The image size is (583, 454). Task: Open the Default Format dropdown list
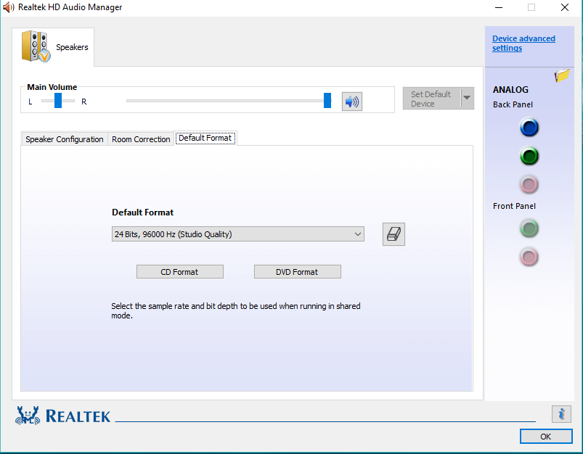tap(356, 234)
